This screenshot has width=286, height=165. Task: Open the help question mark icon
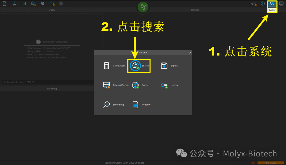click(263, 3)
